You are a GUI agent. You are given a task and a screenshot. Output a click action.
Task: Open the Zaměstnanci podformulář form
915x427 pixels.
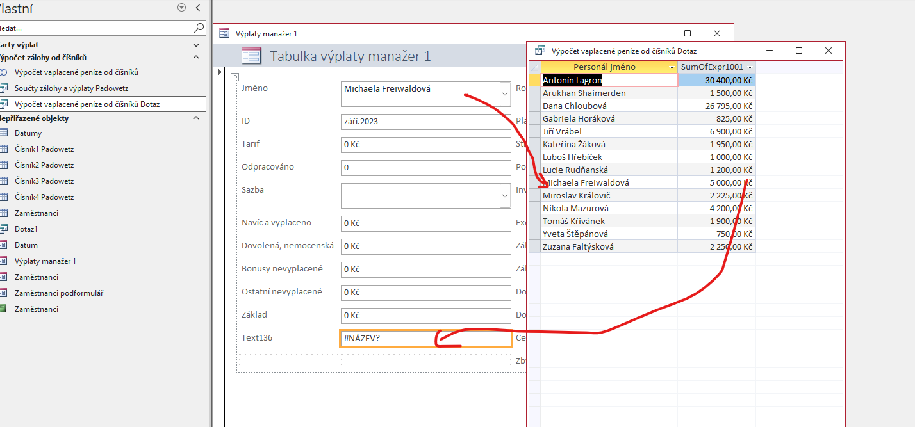point(59,293)
